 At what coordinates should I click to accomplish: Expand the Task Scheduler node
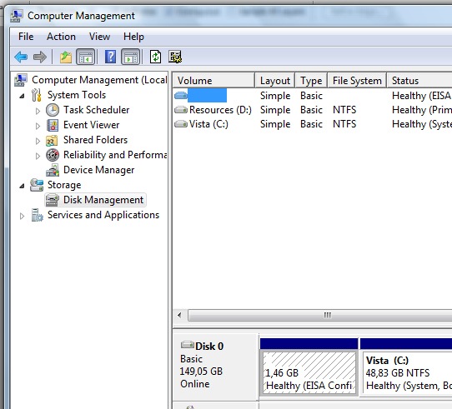pyautogui.click(x=38, y=111)
